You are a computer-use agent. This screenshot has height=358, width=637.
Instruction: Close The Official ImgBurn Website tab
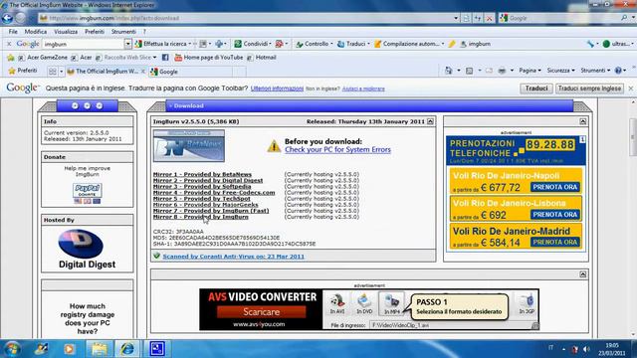tap(142, 72)
